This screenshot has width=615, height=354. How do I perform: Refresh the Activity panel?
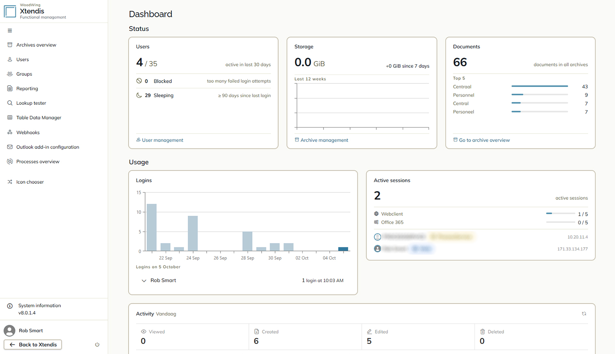584,314
